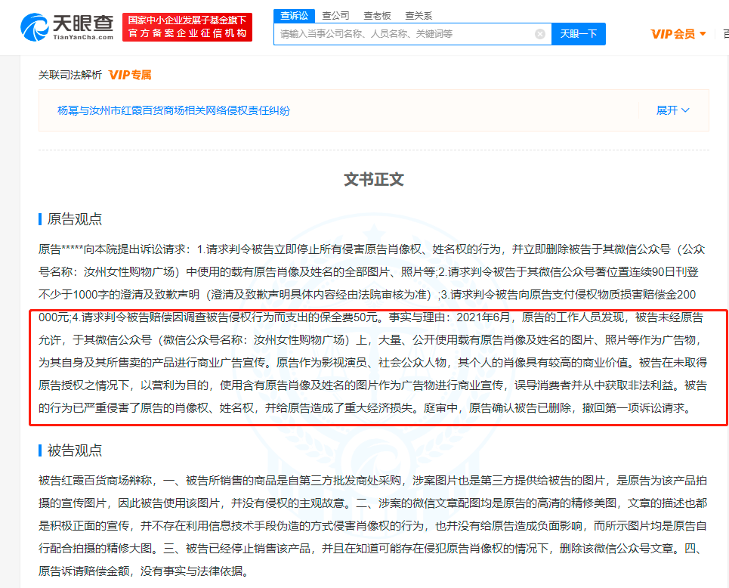Switch to the 查公司 tab
This screenshot has height=588, width=729.
click(x=335, y=16)
